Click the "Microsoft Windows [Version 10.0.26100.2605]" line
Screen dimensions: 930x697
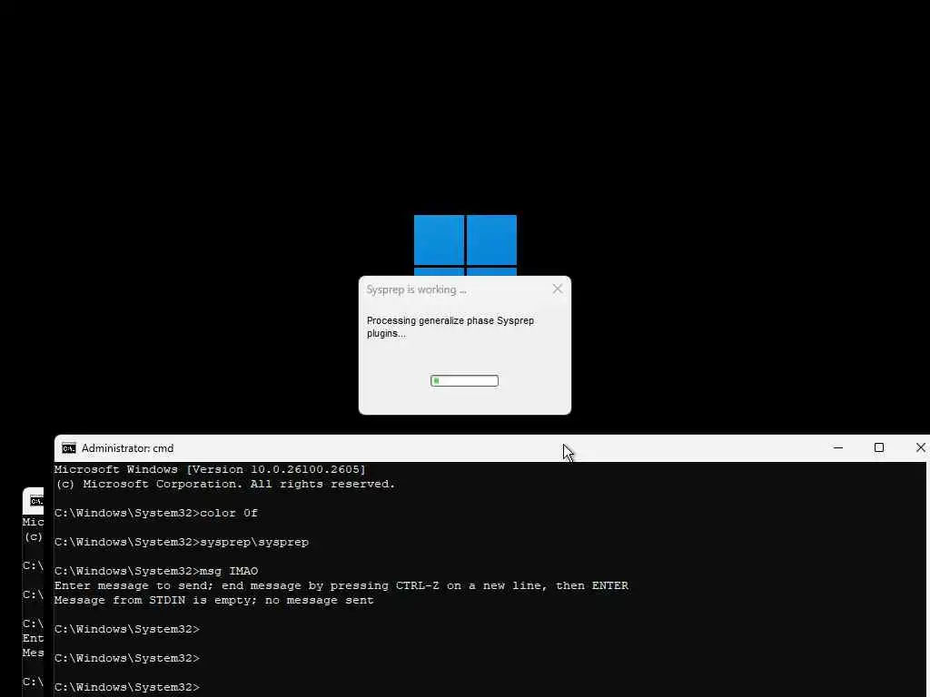coord(210,469)
